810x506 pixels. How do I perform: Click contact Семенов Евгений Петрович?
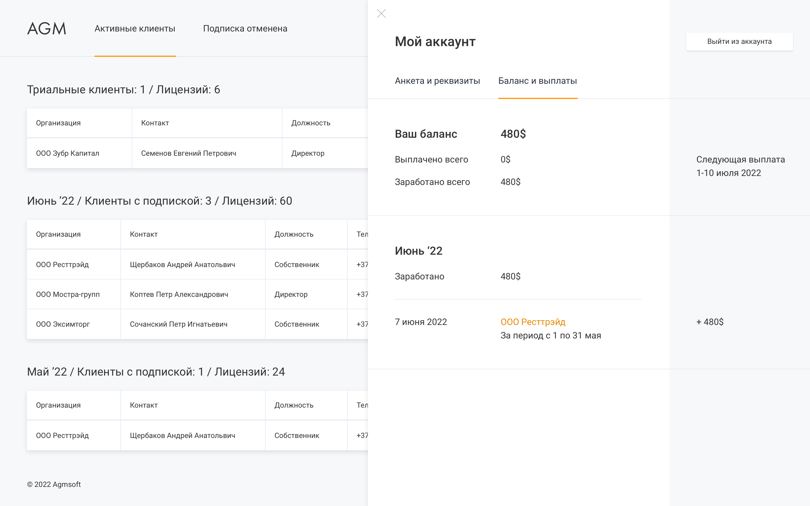[188, 153]
